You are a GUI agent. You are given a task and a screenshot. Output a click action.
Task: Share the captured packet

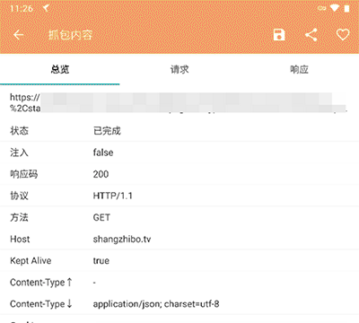pyautogui.click(x=311, y=35)
